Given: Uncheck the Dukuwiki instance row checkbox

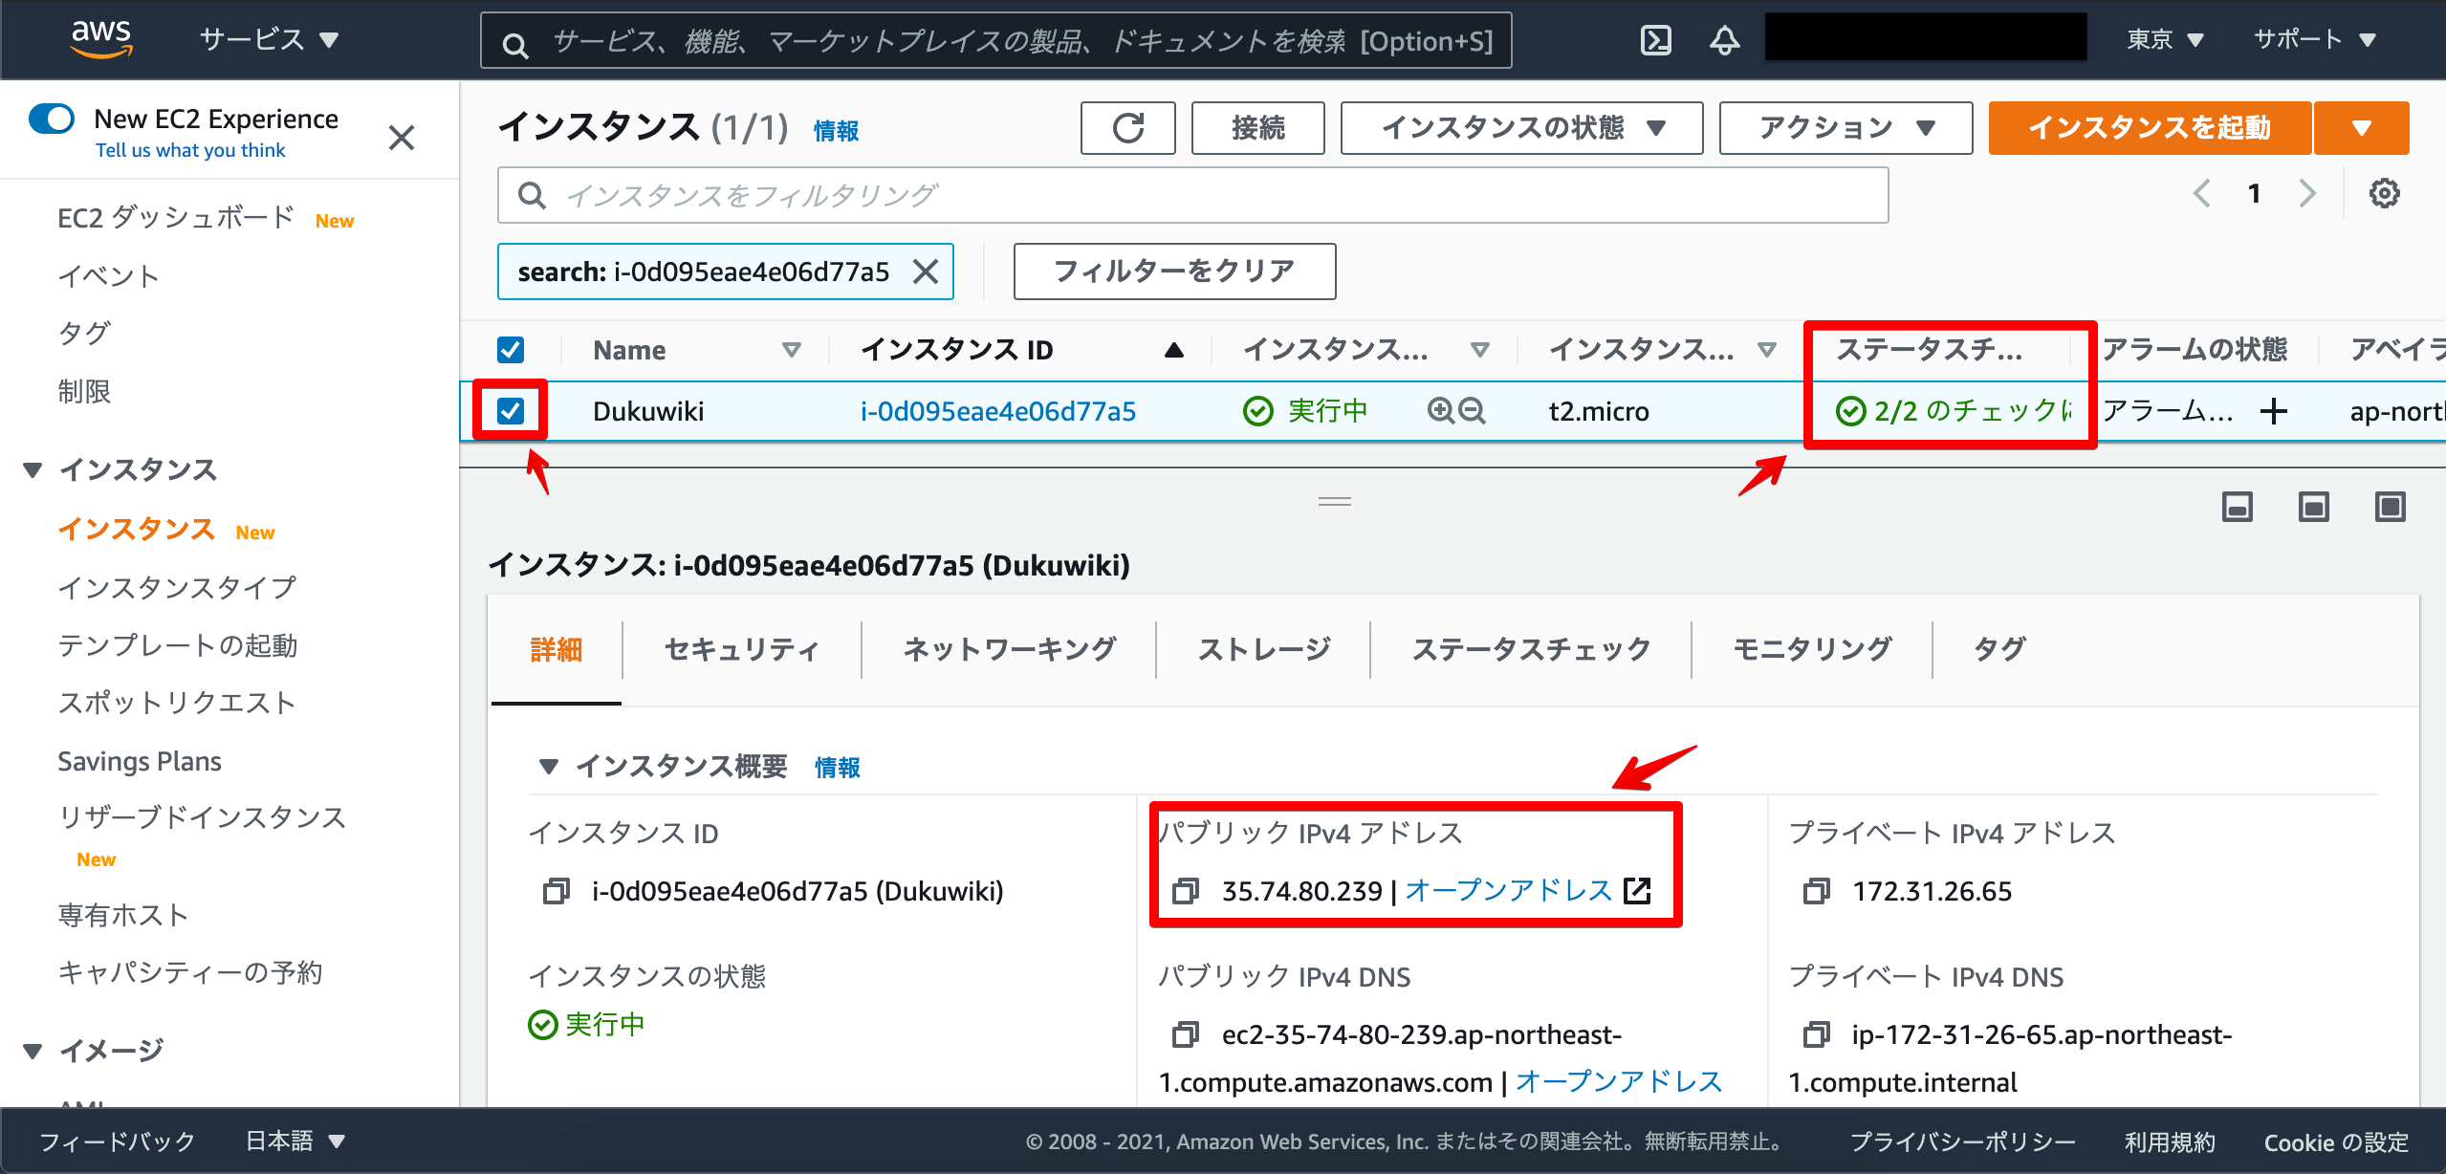Looking at the screenshot, I should (511, 411).
